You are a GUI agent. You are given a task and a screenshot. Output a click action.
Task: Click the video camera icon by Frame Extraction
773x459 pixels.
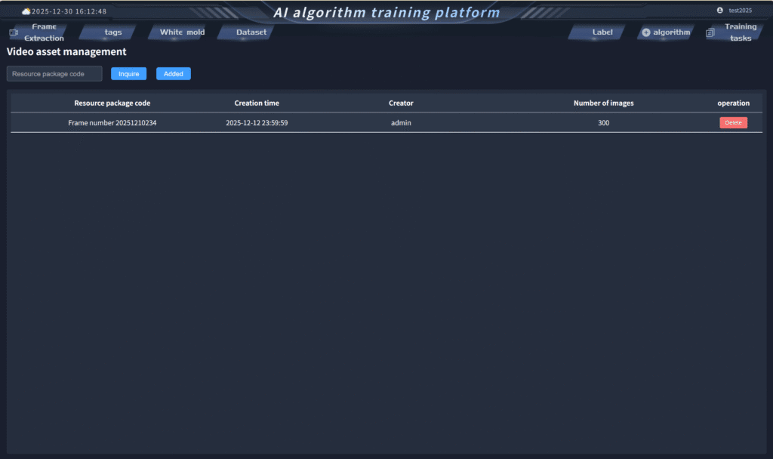pyautogui.click(x=13, y=32)
